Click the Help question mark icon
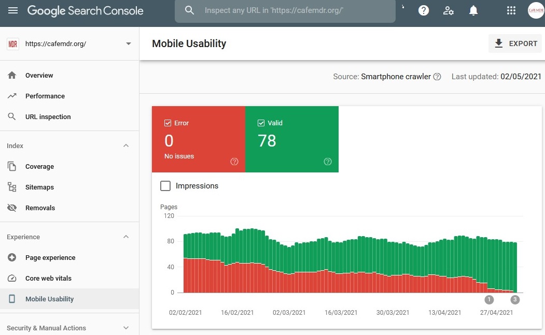Image resolution: width=545 pixels, height=335 pixels. 424,10
